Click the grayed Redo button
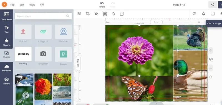222x105 pixels. 113,5
